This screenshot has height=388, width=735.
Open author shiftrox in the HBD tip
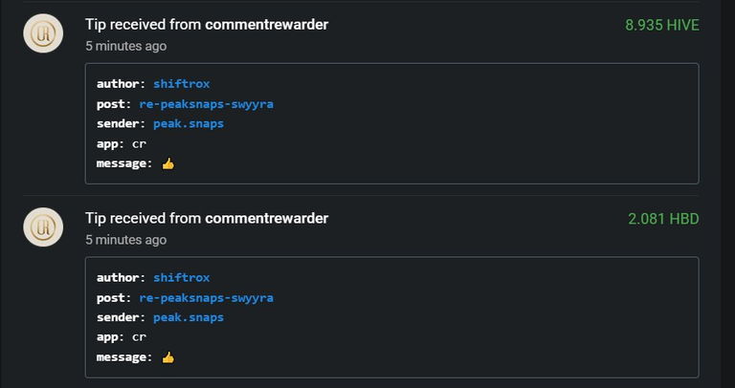point(182,277)
